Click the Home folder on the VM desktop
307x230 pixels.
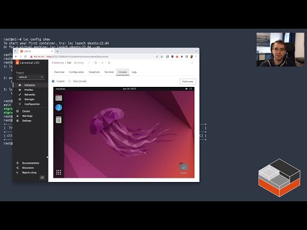click(x=184, y=169)
